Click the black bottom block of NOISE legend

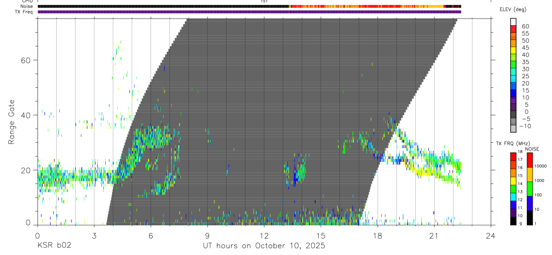530,218
